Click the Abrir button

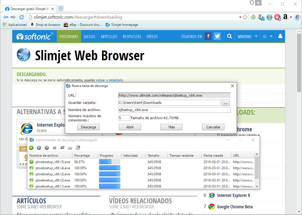click(x=130, y=127)
